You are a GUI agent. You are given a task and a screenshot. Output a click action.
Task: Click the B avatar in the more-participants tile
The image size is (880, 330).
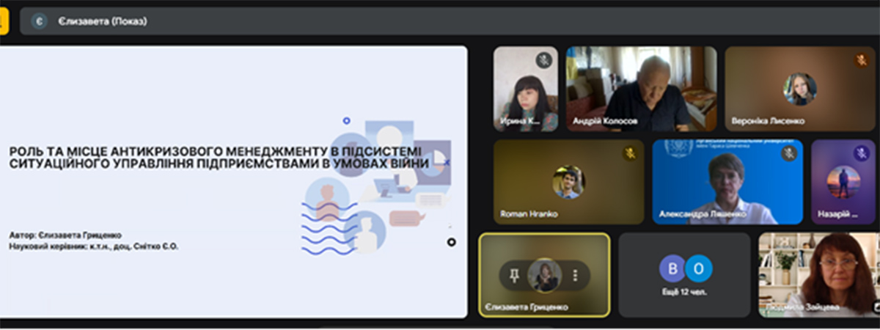[672, 268]
